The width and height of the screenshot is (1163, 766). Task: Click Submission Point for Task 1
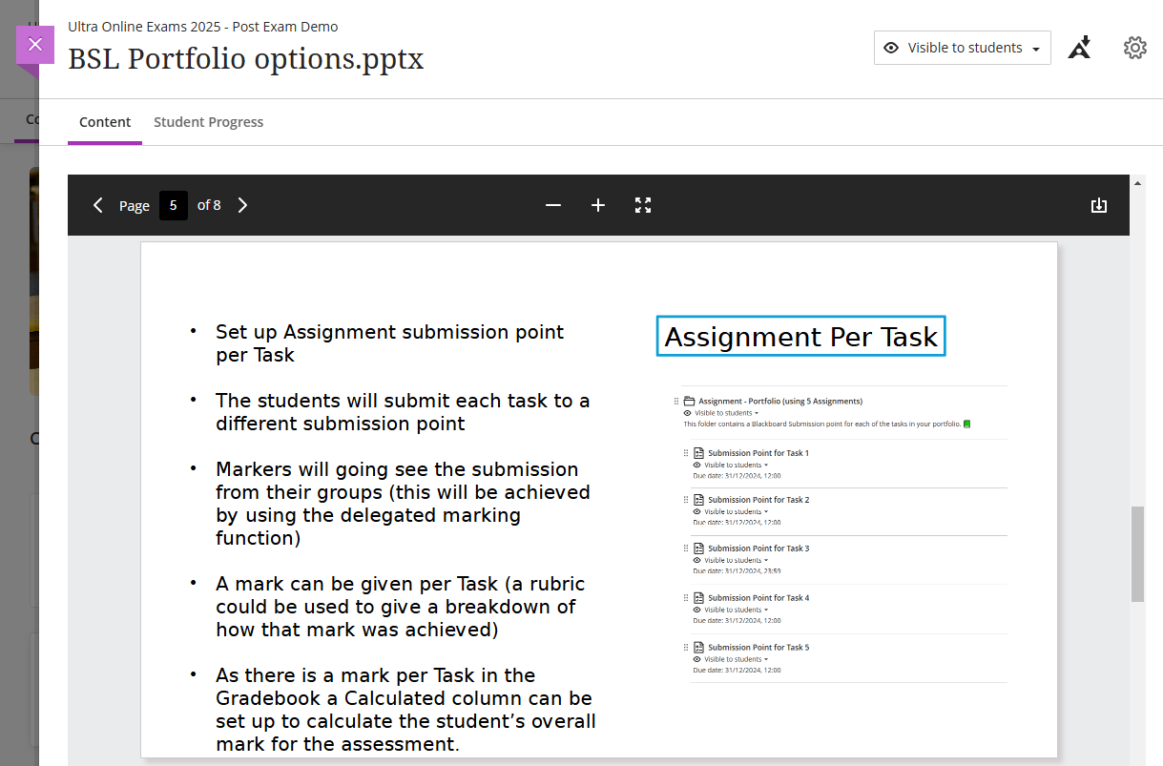[758, 453]
